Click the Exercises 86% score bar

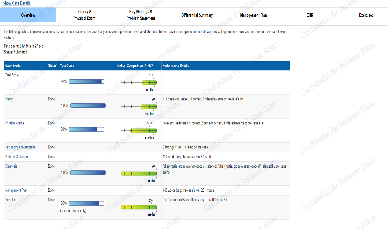click(x=87, y=203)
